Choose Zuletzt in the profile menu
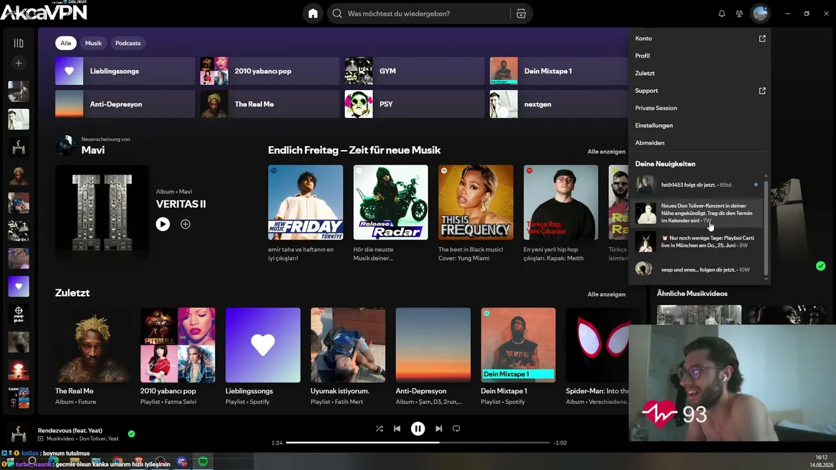836x470 pixels. tap(699, 73)
